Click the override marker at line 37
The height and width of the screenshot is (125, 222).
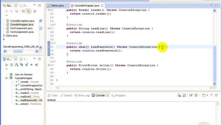(x=49, y=65)
